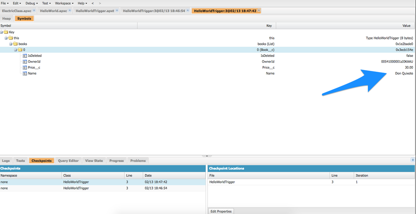Select the OwnerId symbol row
Screen dimensions: 416x214
coord(207,62)
